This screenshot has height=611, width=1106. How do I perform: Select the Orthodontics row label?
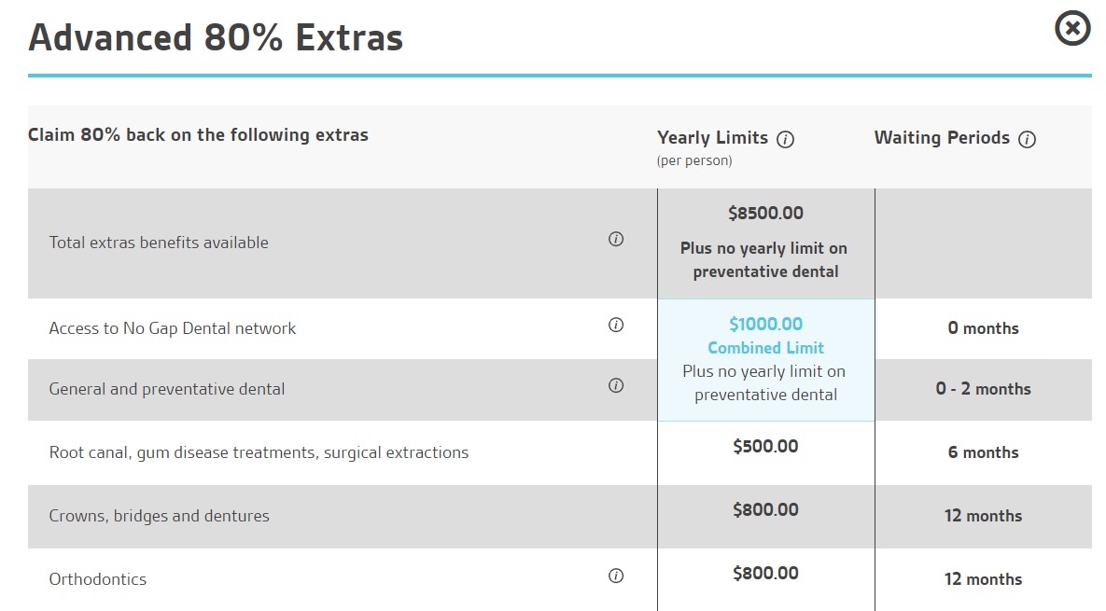(x=97, y=579)
